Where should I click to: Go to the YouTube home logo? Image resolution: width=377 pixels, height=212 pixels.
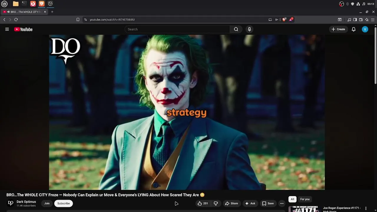coord(23,29)
